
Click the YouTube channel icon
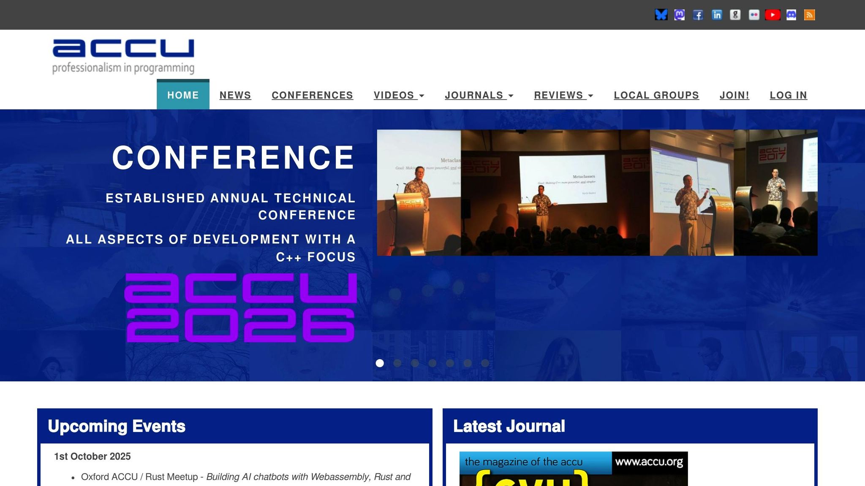coord(773,15)
